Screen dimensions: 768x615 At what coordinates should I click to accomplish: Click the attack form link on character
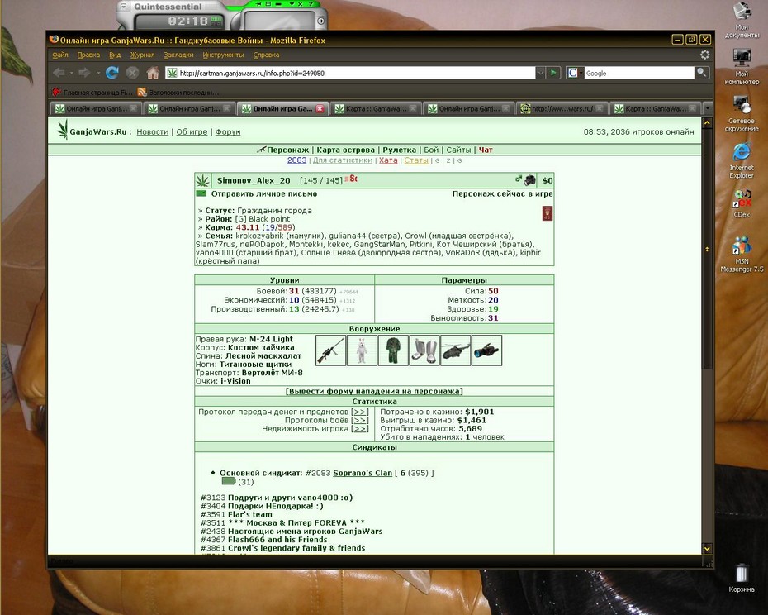(x=374, y=391)
